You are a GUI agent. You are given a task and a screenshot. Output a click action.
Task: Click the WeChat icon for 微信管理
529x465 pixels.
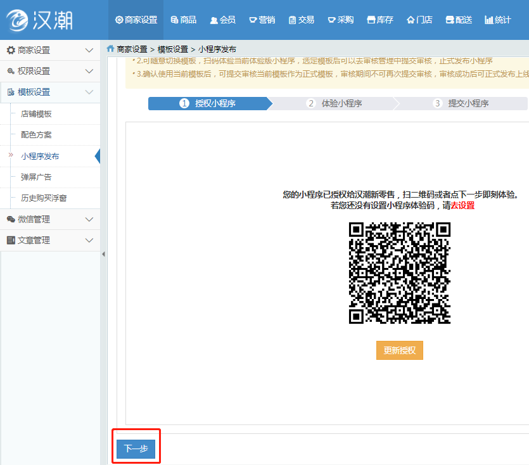point(11,219)
